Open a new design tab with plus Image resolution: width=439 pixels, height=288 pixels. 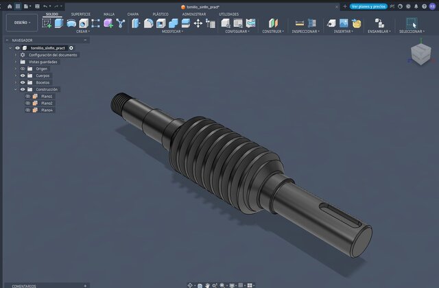click(345, 6)
